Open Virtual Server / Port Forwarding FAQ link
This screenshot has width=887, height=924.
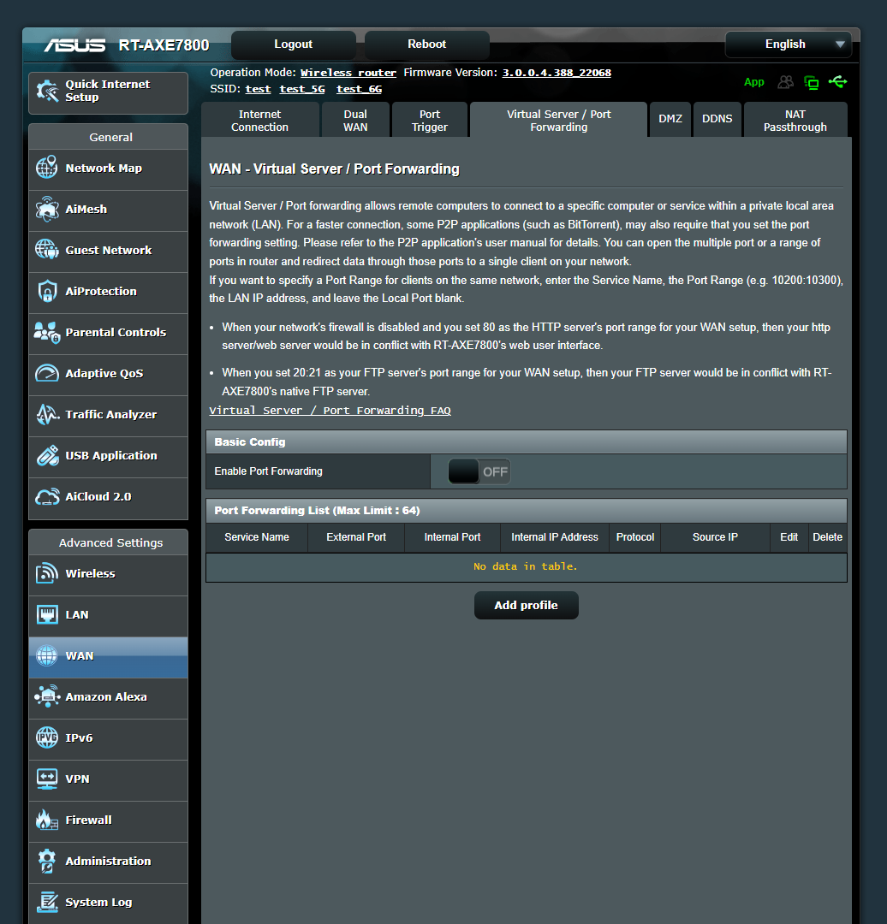(330, 411)
